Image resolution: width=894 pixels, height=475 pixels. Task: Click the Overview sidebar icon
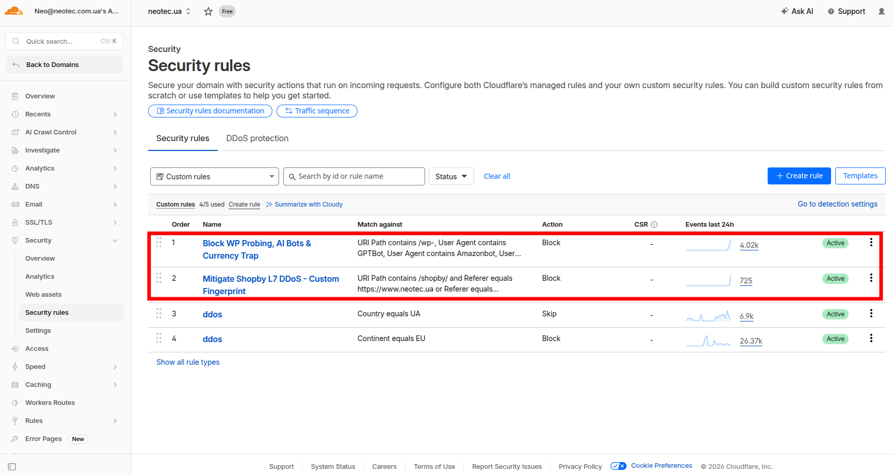tap(15, 96)
